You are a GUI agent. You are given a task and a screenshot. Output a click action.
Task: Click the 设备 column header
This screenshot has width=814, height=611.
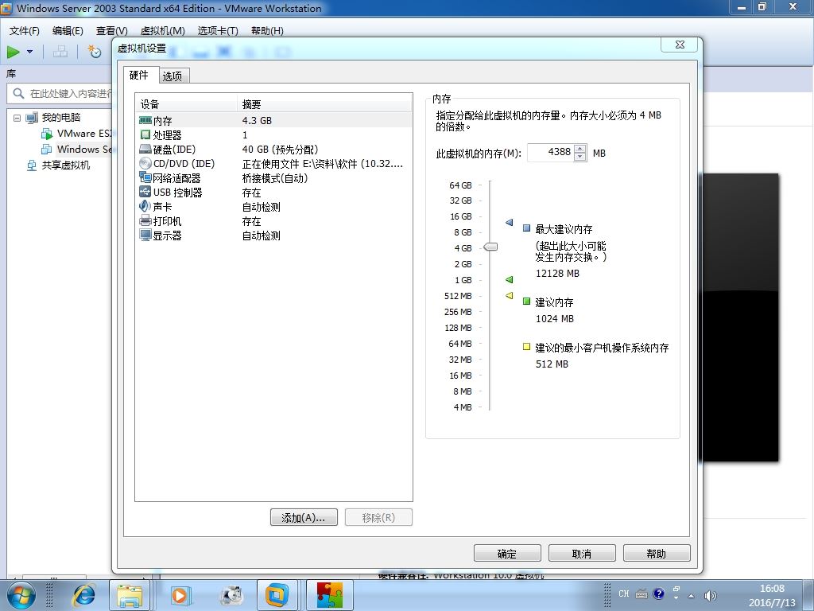186,104
